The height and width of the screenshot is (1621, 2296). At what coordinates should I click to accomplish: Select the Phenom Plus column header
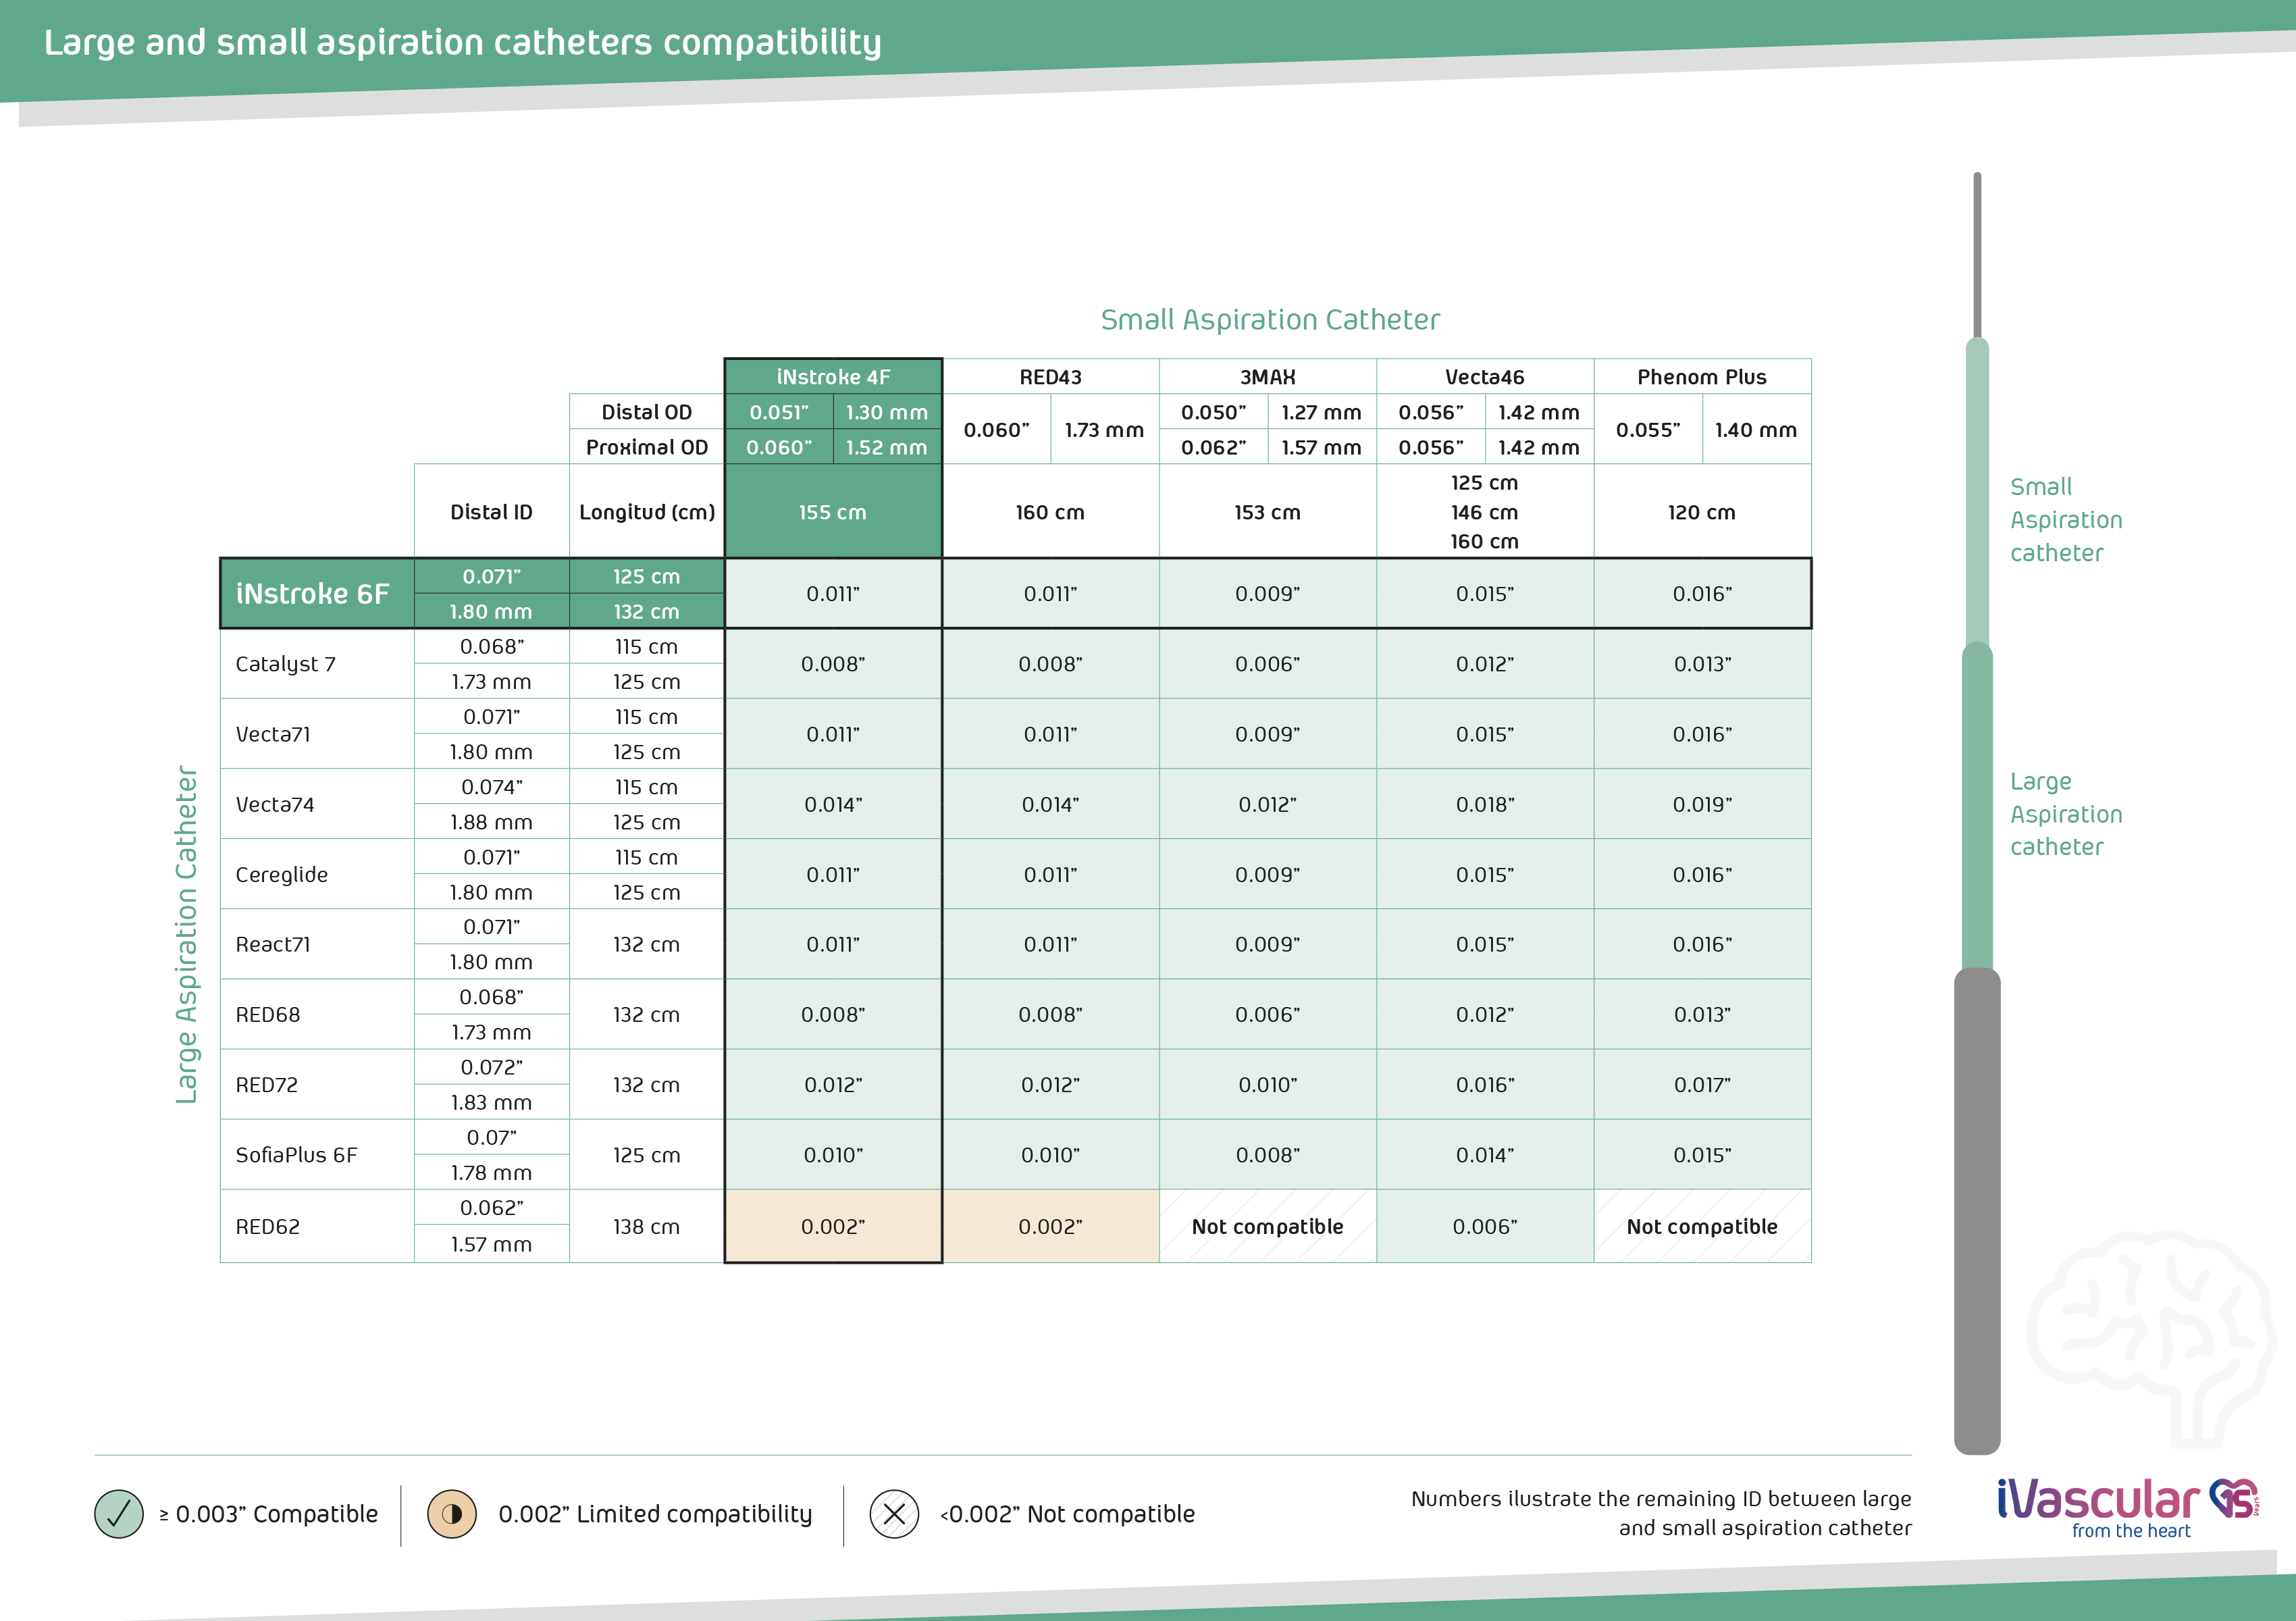pos(1702,377)
